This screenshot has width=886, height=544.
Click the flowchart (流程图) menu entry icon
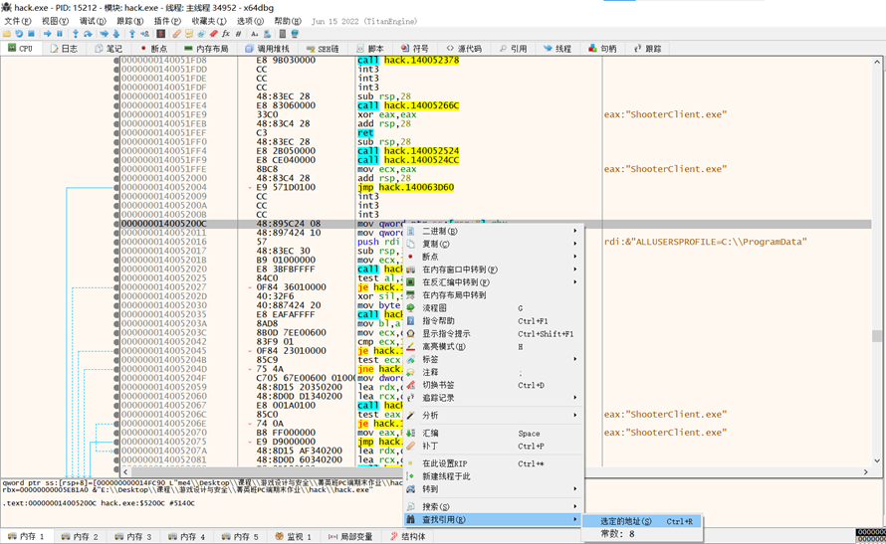click(410, 308)
